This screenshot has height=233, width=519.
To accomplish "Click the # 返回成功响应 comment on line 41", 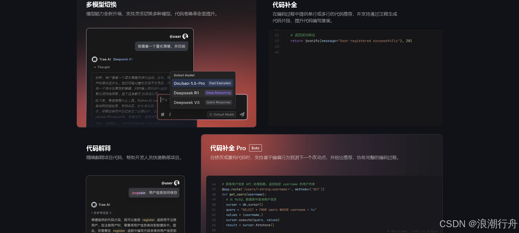I will click(303, 35).
